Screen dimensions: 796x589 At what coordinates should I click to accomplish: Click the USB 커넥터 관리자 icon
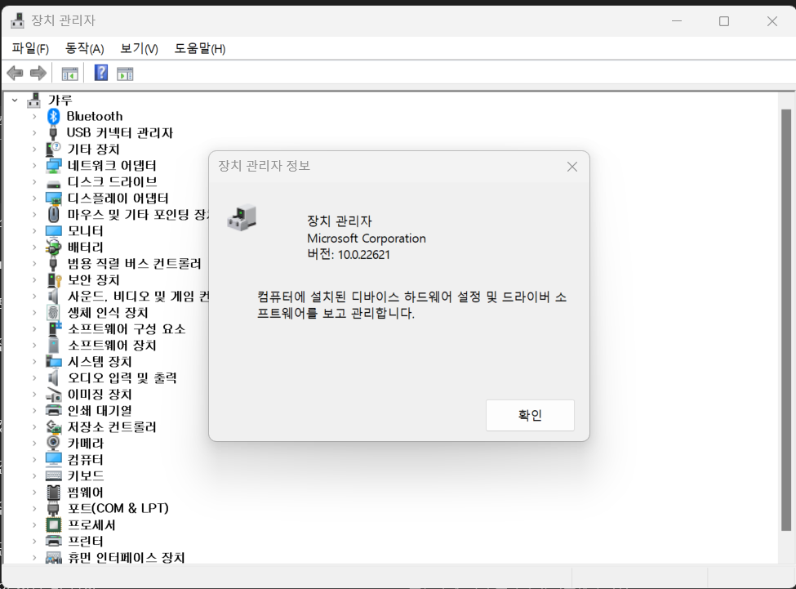coord(53,132)
